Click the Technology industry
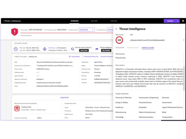 click(x=120, y=117)
